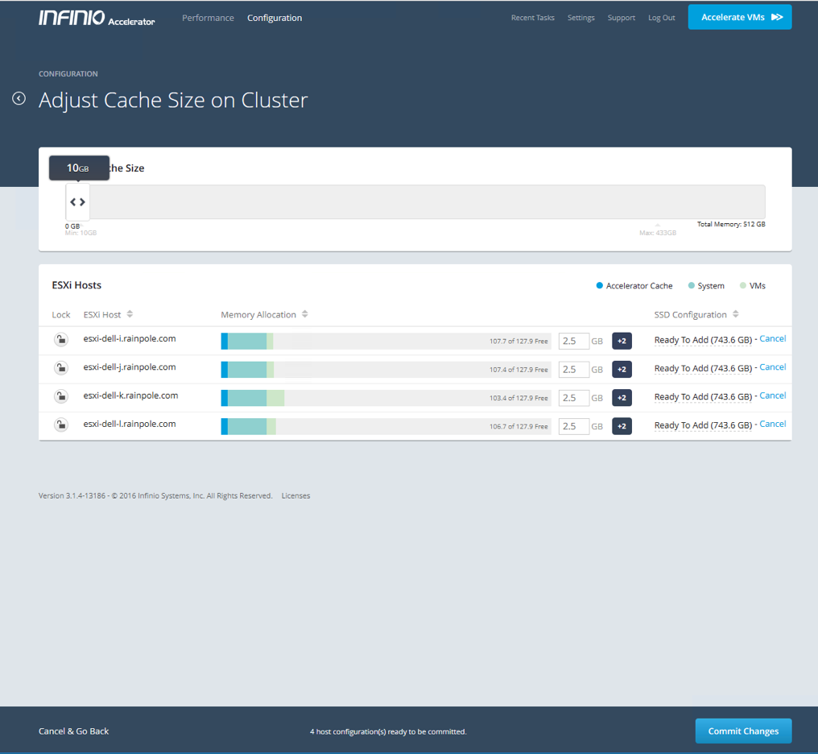Sort by SSD Configuration column
Viewport: 818px width, 754px height.
point(736,314)
